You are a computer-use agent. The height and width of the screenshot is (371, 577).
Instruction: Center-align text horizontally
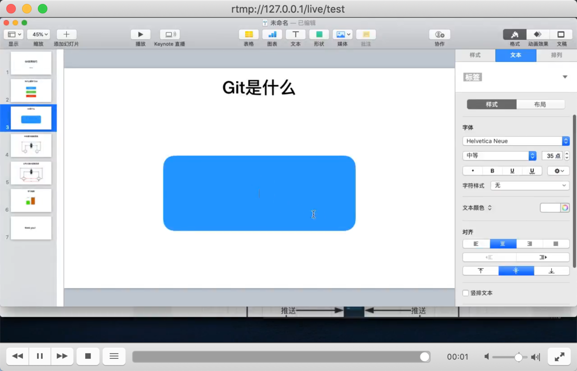[503, 244]
